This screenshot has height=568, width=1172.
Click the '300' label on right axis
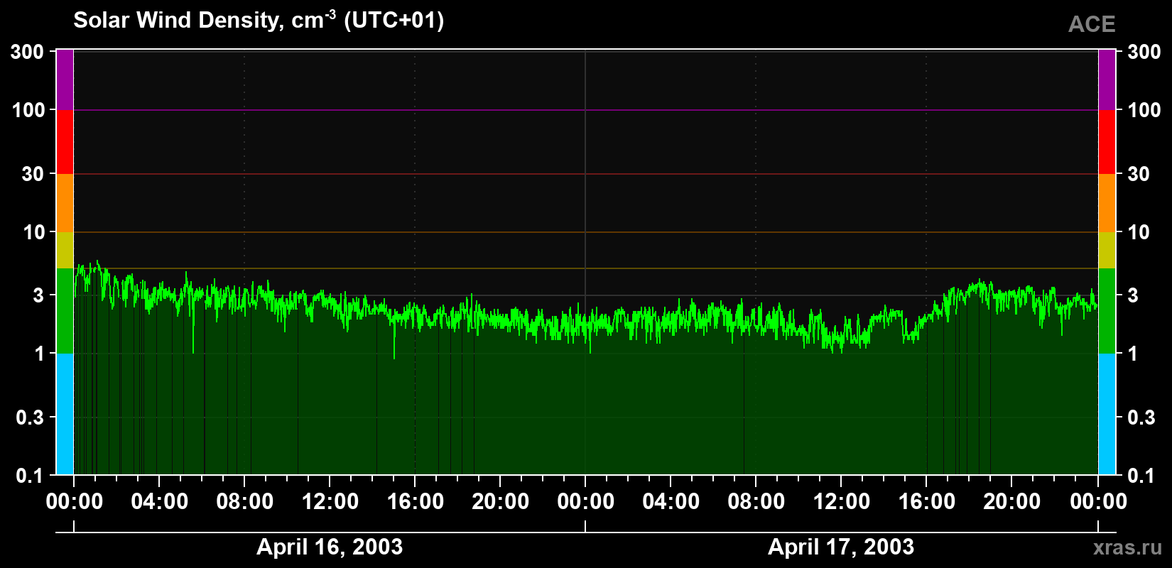tap(1144, 52)
